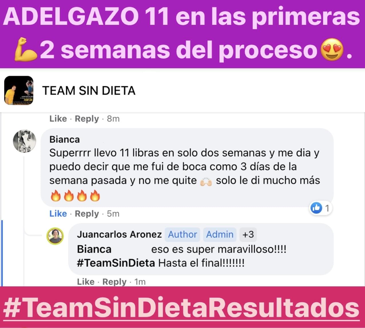Reply to Bianca's comment

coord(87,214)
